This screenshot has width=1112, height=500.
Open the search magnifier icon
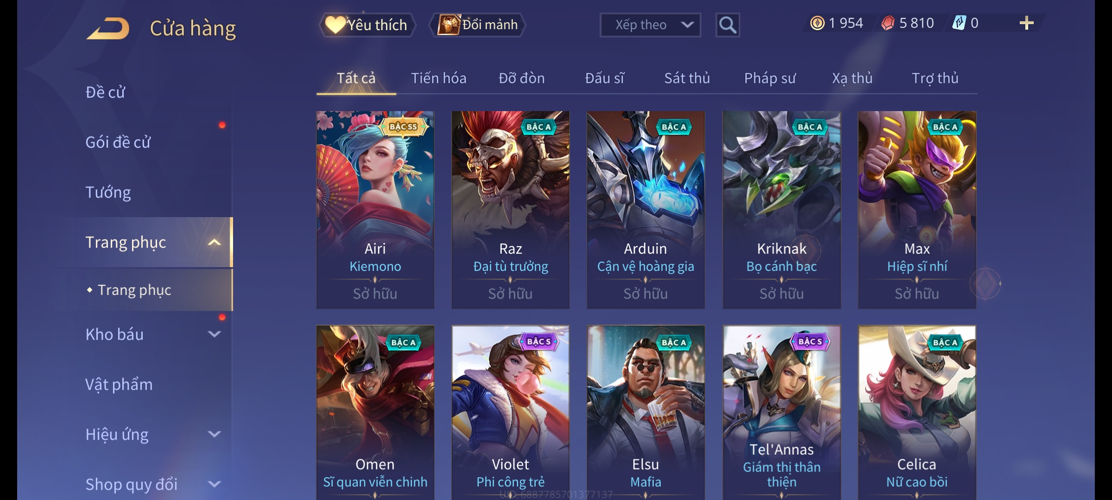pyautogui.click(x=727, y=25)
